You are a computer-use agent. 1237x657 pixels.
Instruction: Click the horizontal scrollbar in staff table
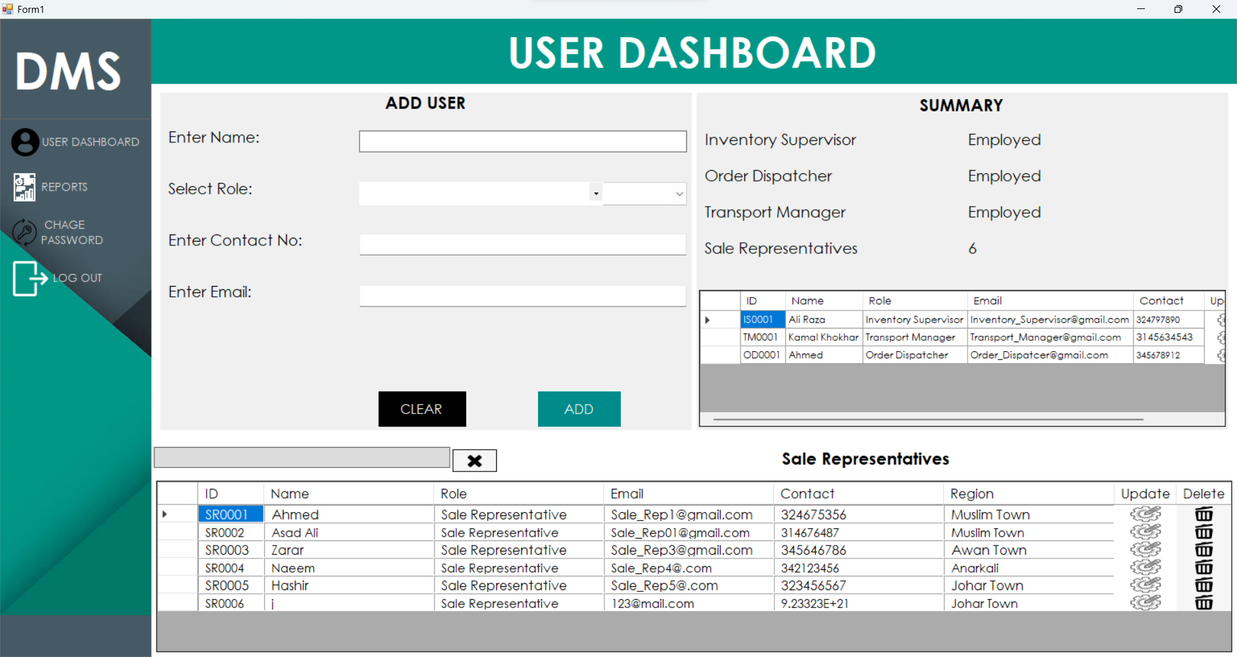click(928, 419)
